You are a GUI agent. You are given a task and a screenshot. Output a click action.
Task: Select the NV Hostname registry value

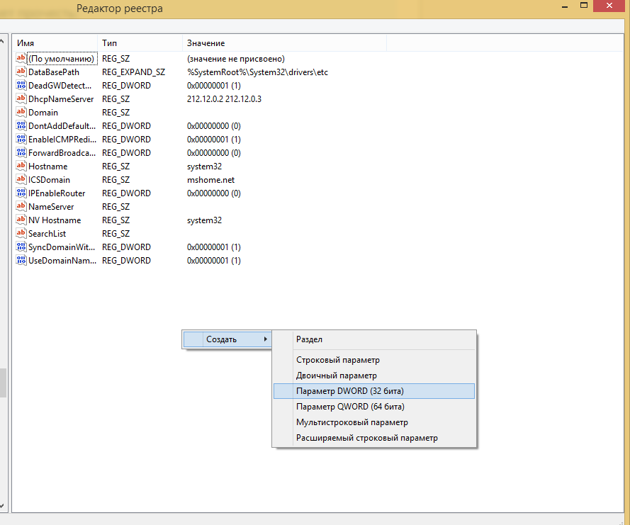click(x=54, y=220)
